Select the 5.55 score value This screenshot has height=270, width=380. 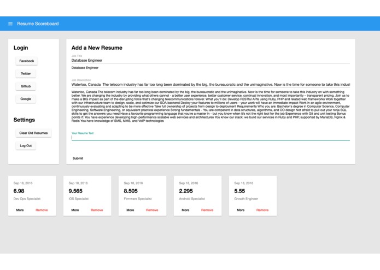(x=239, y=191)
